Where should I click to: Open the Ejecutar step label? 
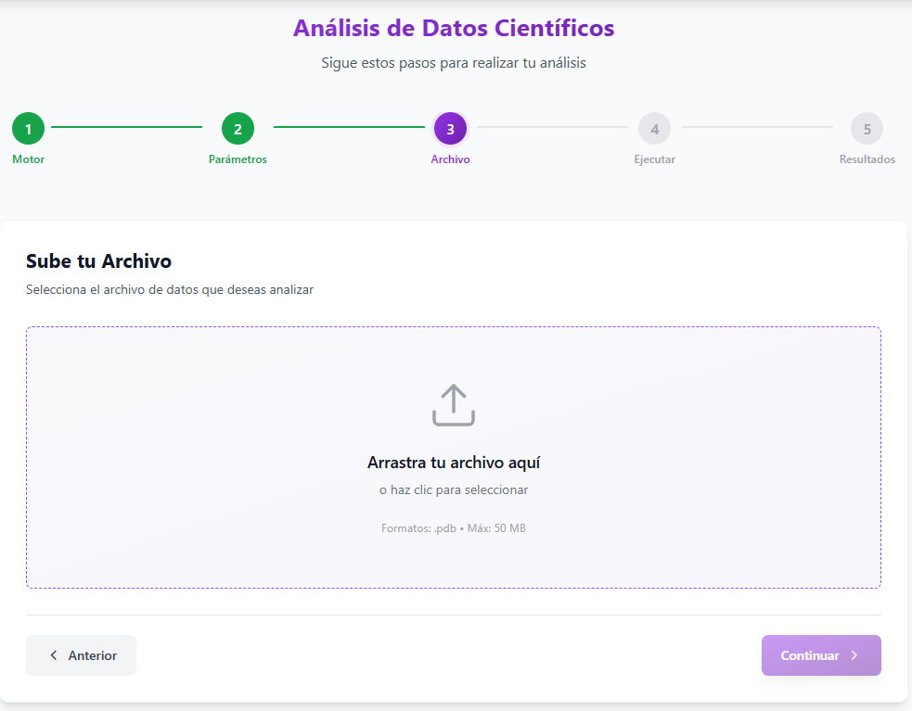pyautogui.click(x=654, y=159)
